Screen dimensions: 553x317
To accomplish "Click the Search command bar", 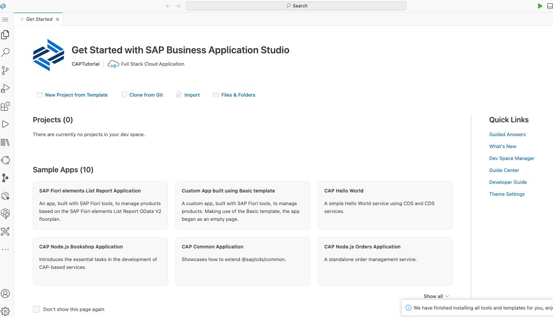I will [x=296, y=6].
